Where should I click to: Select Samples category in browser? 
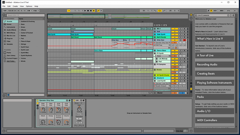coord(10,44)
